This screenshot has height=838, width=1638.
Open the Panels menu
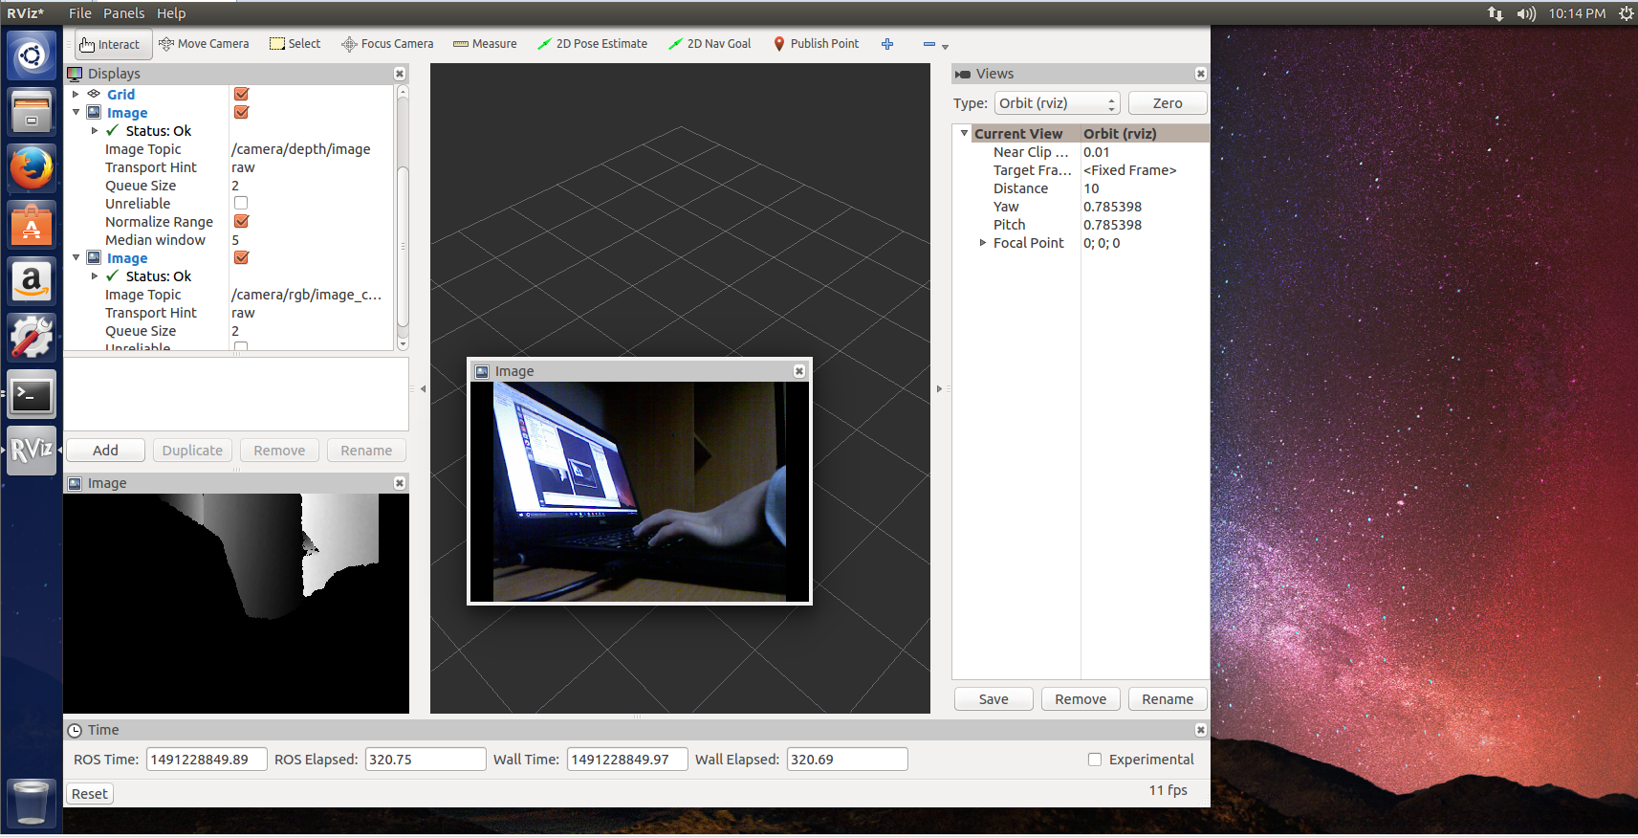tap(123, 13)
